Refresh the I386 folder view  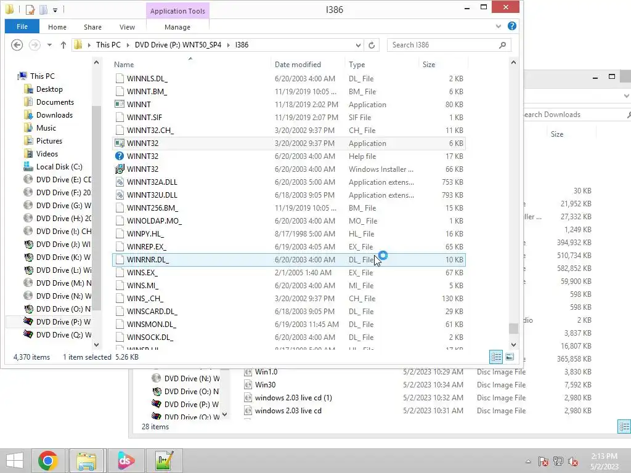[372, 45]
